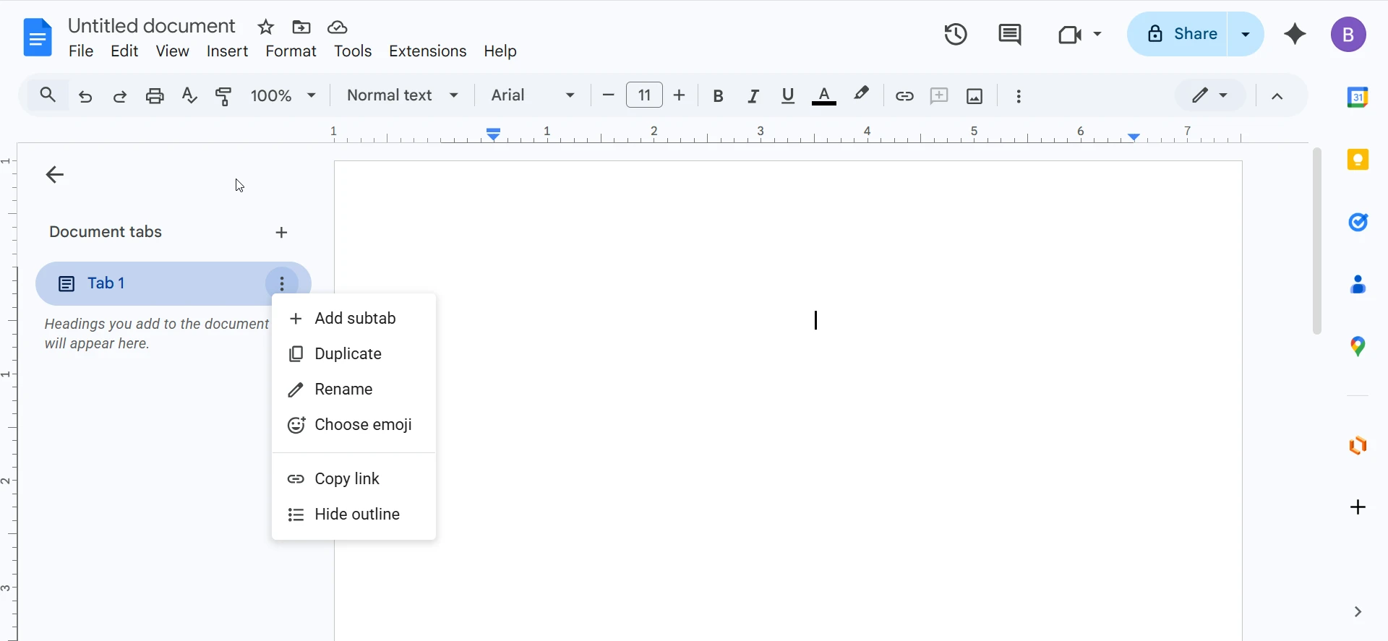Insert image using toolbar icon

[x=974, y=96]
